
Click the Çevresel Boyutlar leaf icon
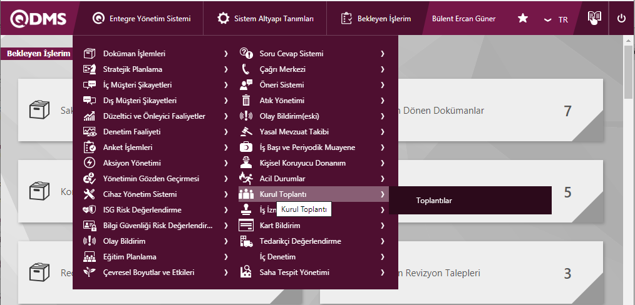pos(90,272)
